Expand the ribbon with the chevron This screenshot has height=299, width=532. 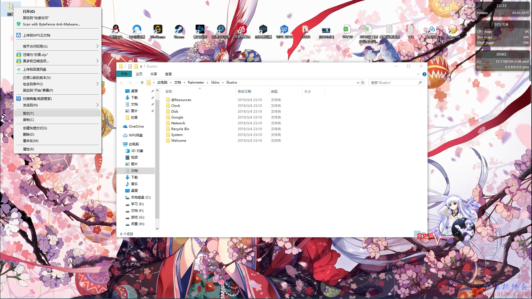point(418,74)
